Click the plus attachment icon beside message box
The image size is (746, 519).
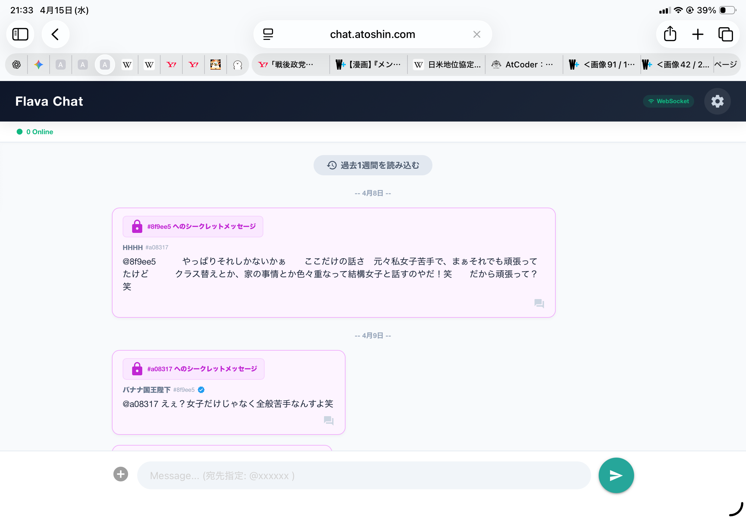(x=120, y=474)
